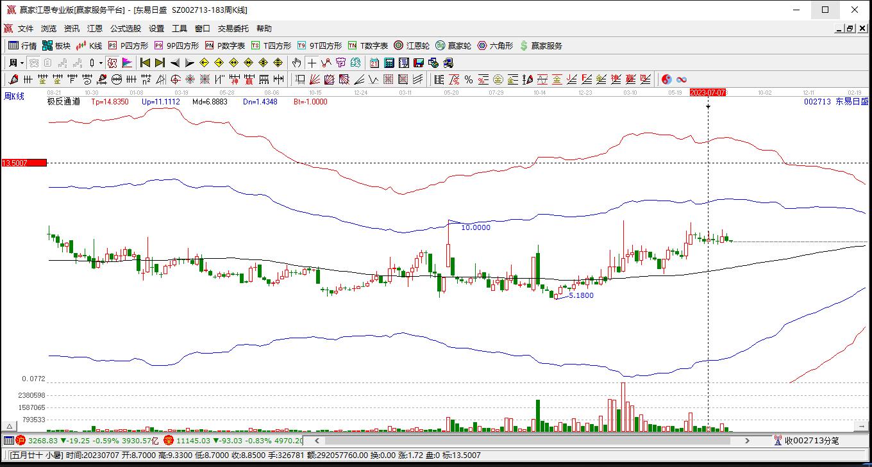
Task: Launch the 赢家轮 wheel tool
Action: tap(453, 45)
